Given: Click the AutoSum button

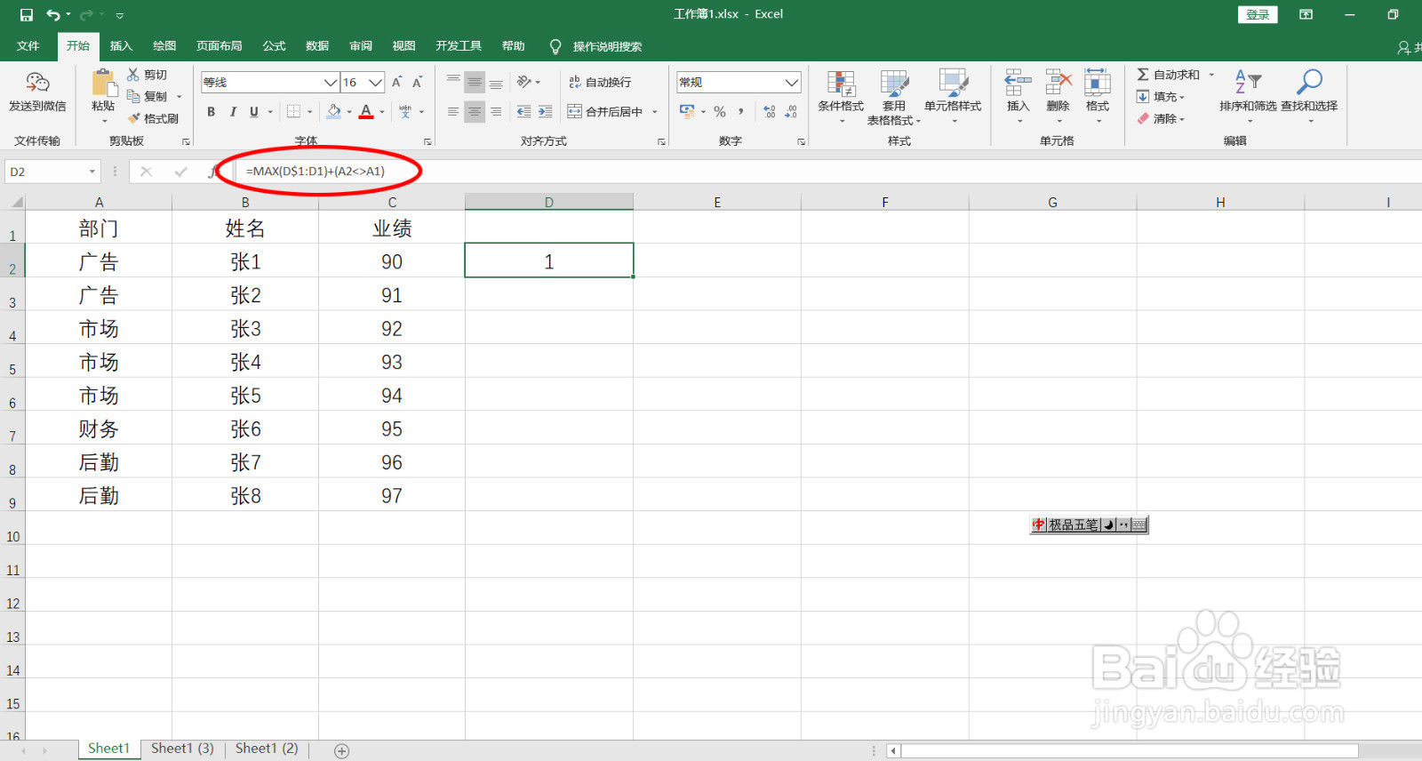Looking at the screenshot, I should pyautogui.click(x=1168, y=75).
